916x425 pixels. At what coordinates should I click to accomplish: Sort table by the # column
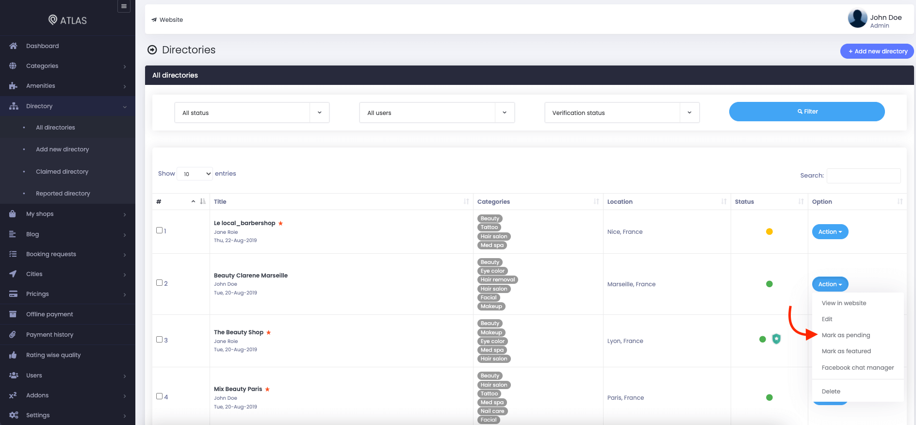pos(181,202)
